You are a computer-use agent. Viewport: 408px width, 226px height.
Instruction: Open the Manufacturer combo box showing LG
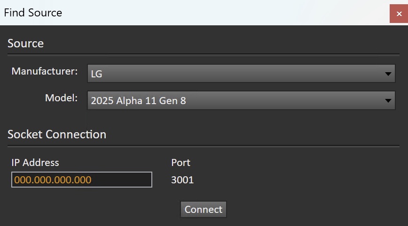click(235, 74)
